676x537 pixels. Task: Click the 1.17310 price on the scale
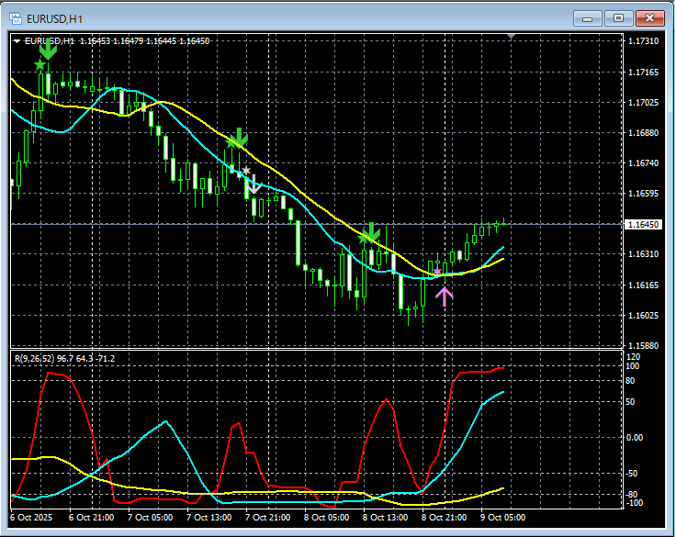[642, 42]
